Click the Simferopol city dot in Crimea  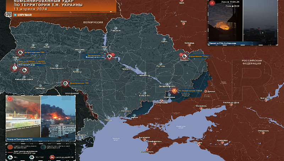coord(155,144)
